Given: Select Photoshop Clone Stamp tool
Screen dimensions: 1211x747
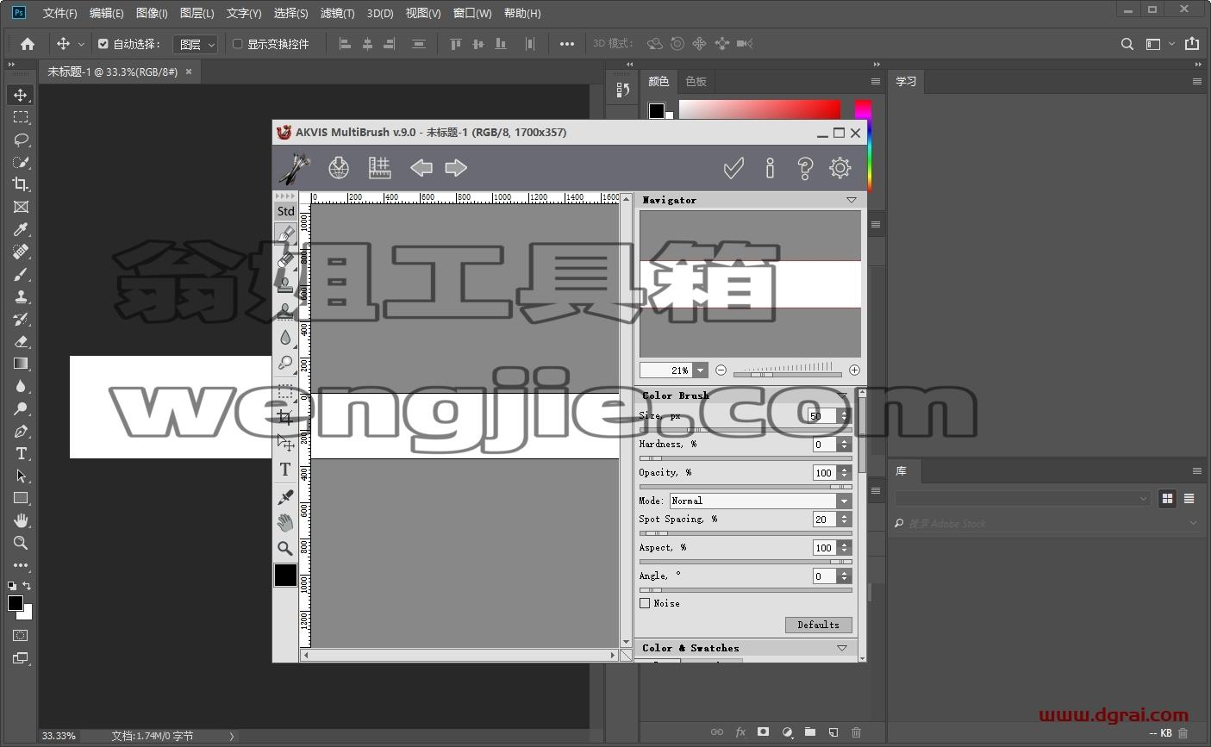Looking at the screenshot, I should click(21, 296).
